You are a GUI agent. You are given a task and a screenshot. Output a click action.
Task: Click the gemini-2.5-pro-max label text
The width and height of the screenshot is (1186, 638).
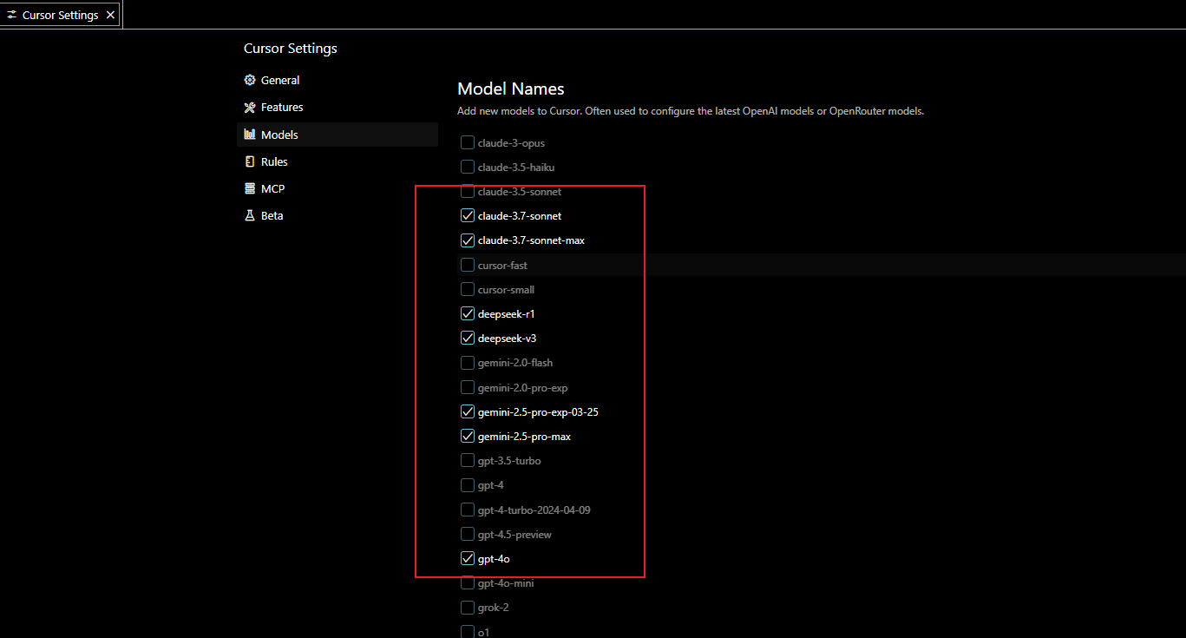point(524,436)
